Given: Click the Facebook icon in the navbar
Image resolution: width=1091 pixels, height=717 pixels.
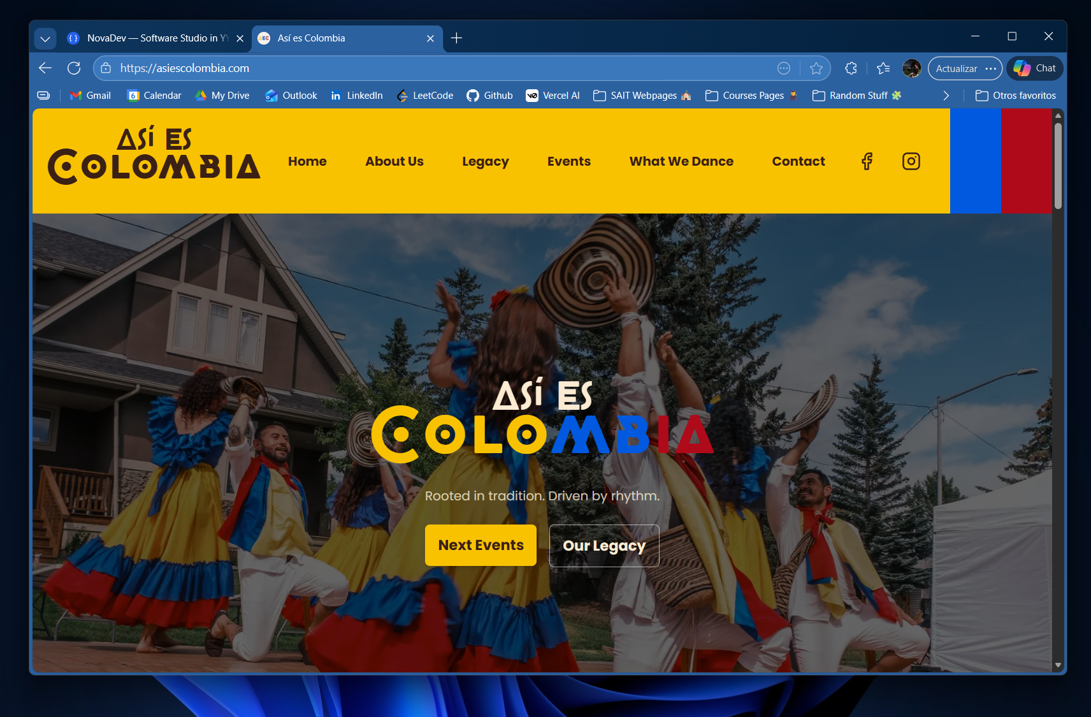Looking at the screenshot, I should 866,161.
